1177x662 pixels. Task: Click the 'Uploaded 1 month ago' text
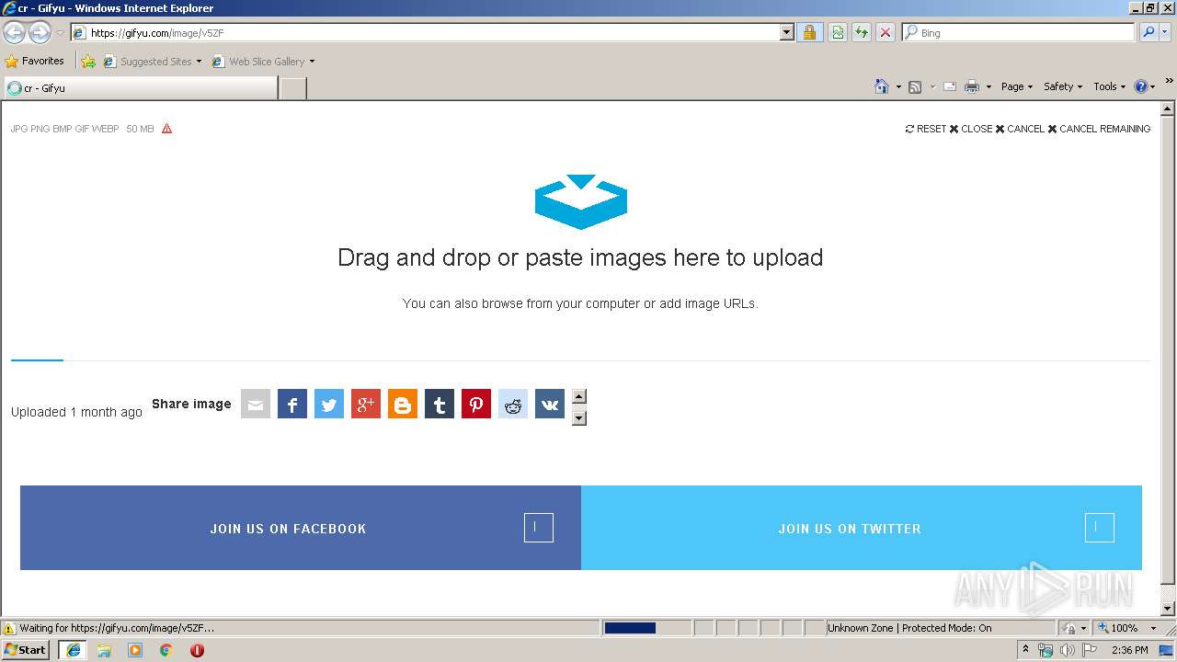[76, 412]
